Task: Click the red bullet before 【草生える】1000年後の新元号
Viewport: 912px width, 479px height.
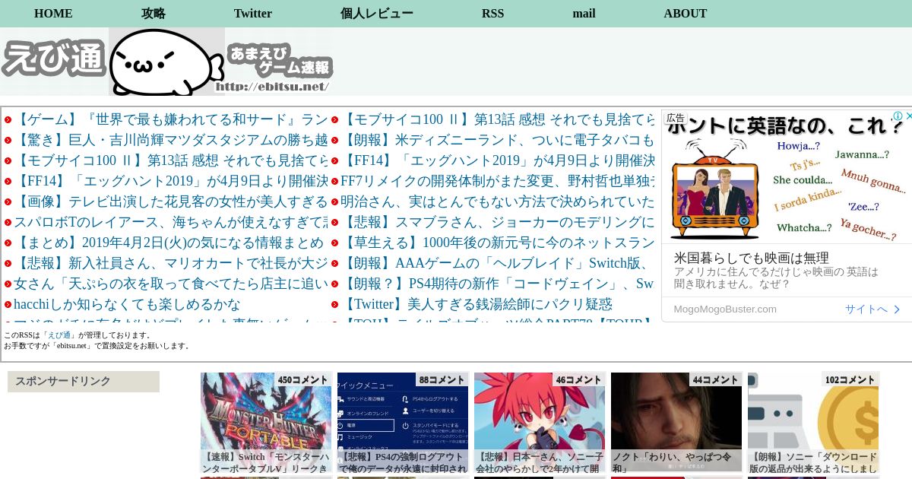Action: (x=334, y=243)
